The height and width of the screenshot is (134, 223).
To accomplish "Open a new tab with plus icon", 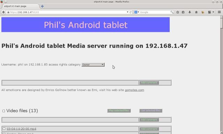I will tap(42, 6).
